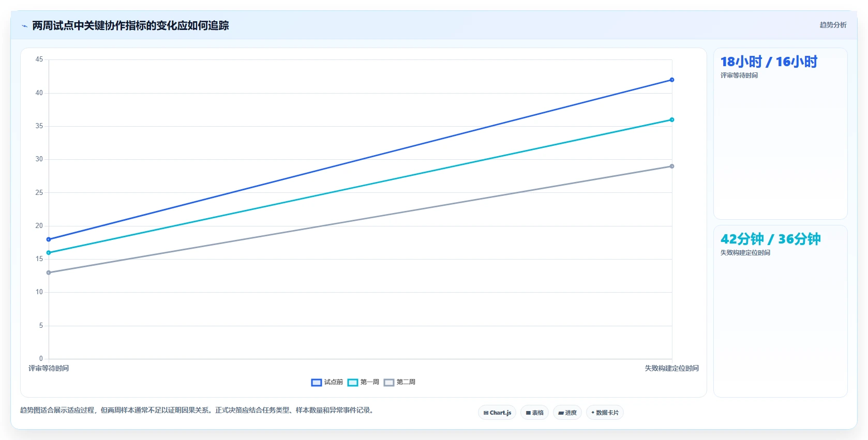Click the 第二周 point at 13 小时
Screen dimensions: 868x440
[49, 272]
